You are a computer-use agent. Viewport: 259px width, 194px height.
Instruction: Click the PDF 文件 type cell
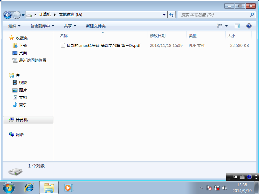(x=197, y=46)
